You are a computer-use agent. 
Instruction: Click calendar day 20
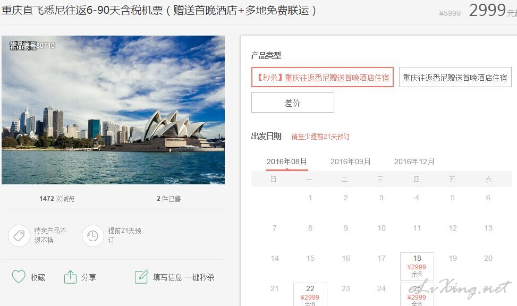point(488,258)
